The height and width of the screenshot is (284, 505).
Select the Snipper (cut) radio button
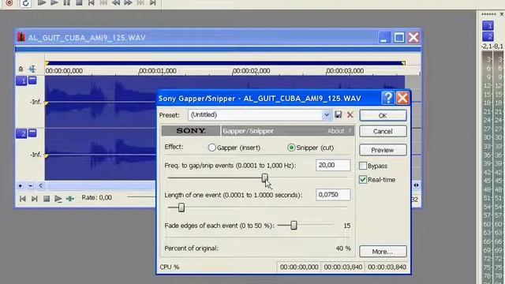(291, 148)
